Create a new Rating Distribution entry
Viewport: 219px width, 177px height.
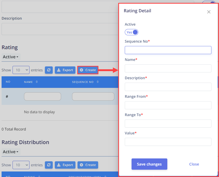88,165
